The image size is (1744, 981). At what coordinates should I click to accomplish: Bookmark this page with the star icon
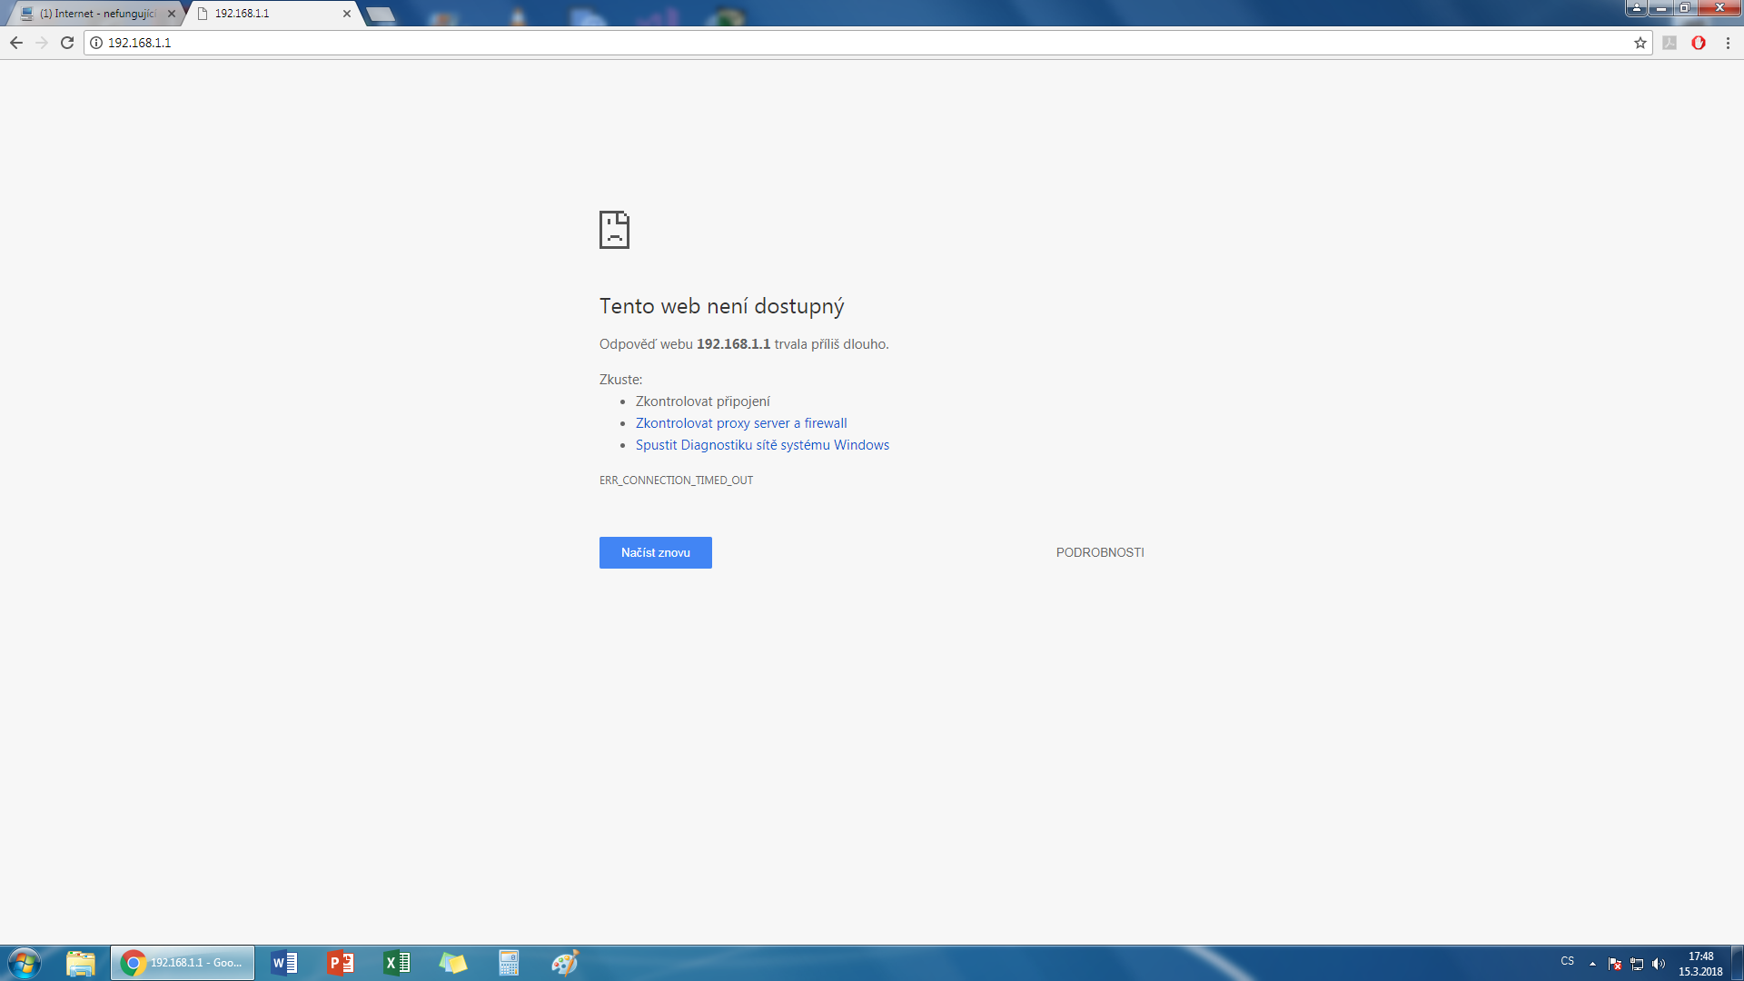click(1640, 43)
